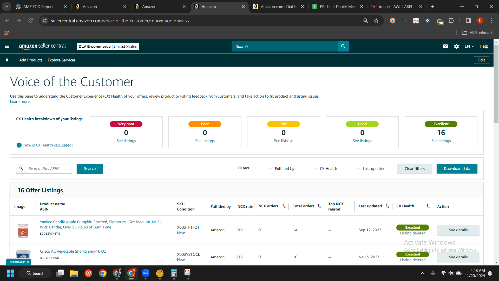Open the Seller Central hamburger menu
Viewport: 499px width, 281px height.
coord(7,46)
